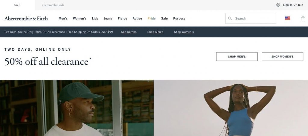Click the SHOP MEN'S outlined button

(x=237, y=57)
